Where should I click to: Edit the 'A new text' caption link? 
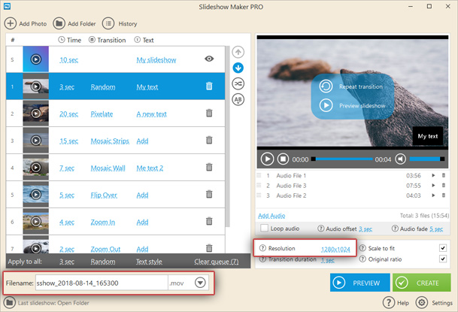click(x=152, y=114)
